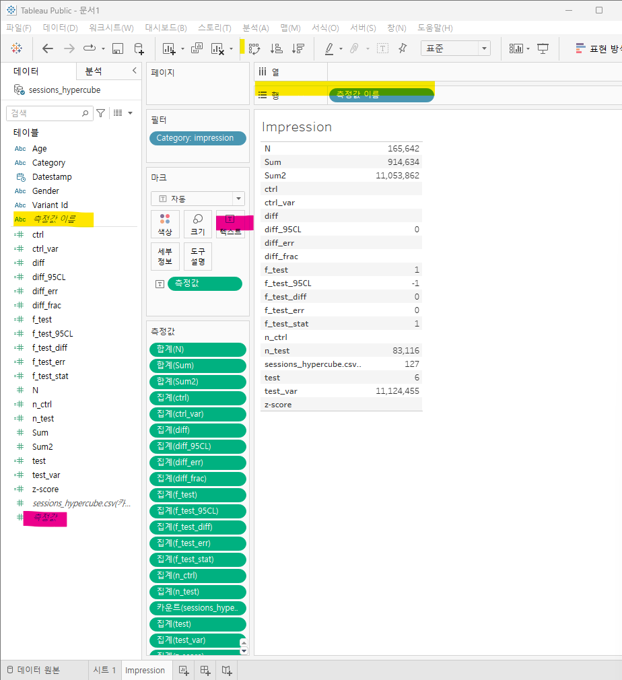Select the Variant Id field
The height and width of the screenshot is (680, 622).
coord(50,205)
